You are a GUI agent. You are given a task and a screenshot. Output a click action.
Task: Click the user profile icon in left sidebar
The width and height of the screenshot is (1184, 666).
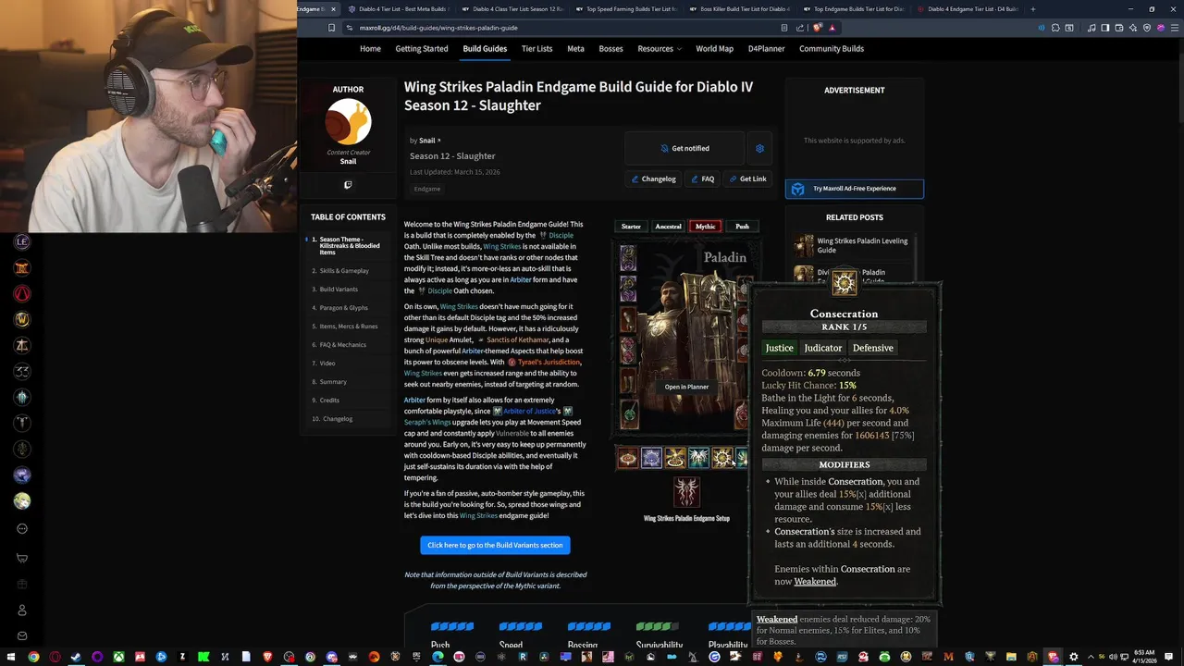click(x=23, y=610)
